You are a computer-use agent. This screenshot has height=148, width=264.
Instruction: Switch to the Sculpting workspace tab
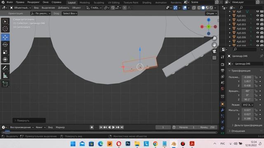tap(99, 2)
